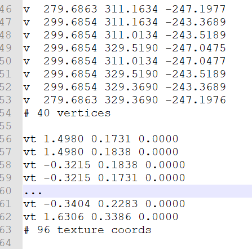Screen dimensions: 252x249
Task: Click the highlighted '...' line
Action: (x=138, y=191)
